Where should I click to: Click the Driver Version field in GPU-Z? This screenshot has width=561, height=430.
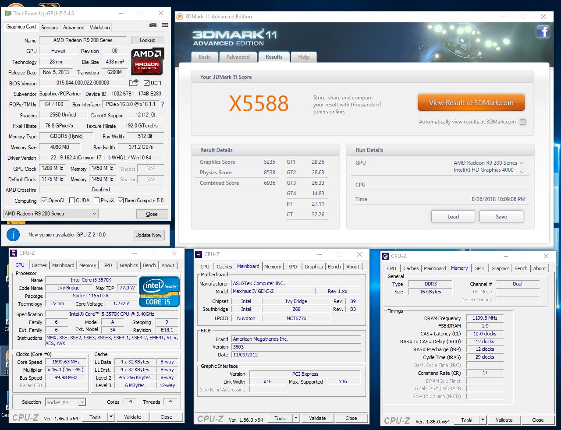point(101,158)
